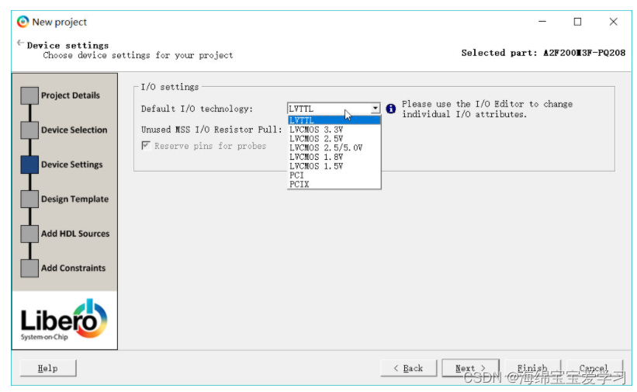The image size is (637, 392).
Task: Click the Cancel button
Action: coord(594,368)
